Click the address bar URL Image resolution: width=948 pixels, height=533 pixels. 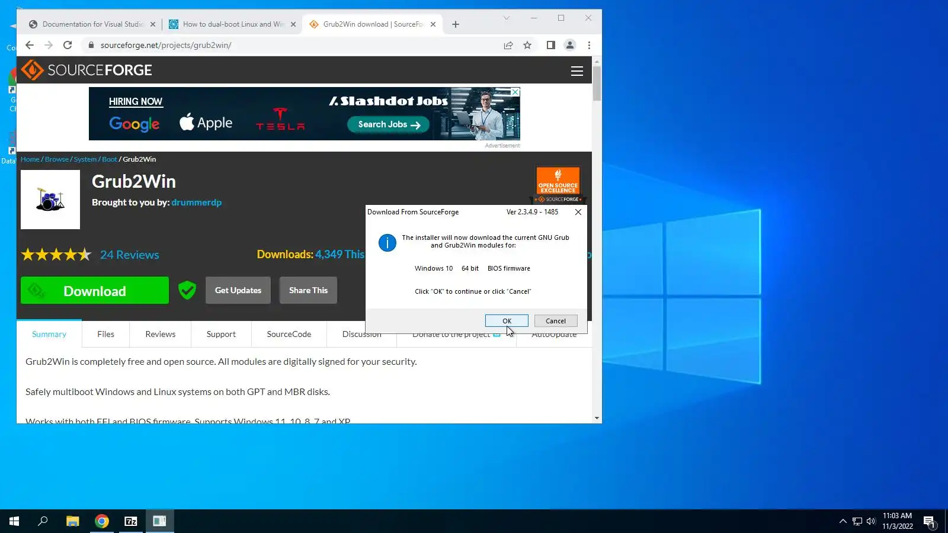tap(166, 45)
